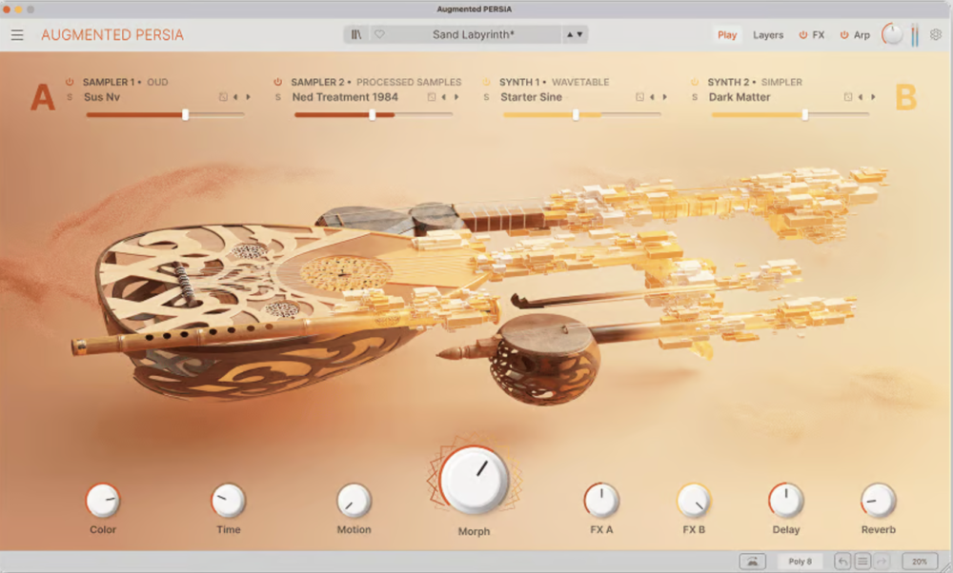Open the preset library browser
953x573 pixels.
click(356, 34)
